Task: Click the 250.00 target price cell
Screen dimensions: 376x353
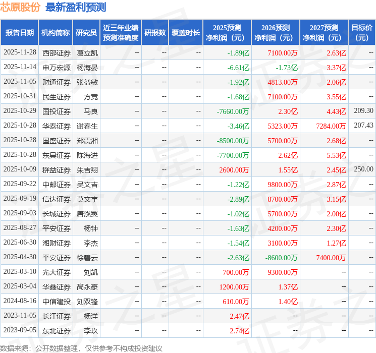Action: pyautogui.click(x=363, y=169)
